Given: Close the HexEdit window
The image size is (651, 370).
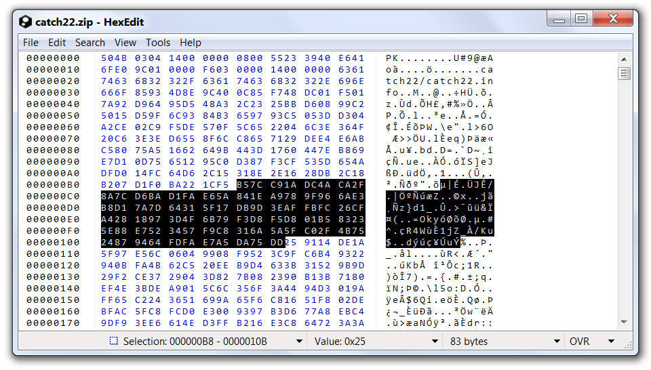Looking at the screenshot, I should click(611, 19).
